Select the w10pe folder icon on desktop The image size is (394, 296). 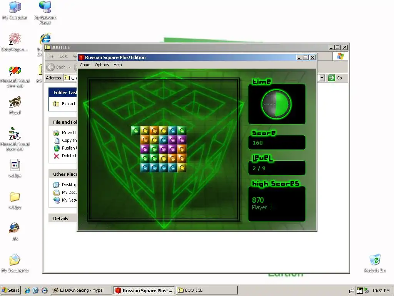click(x=15, y=200)
